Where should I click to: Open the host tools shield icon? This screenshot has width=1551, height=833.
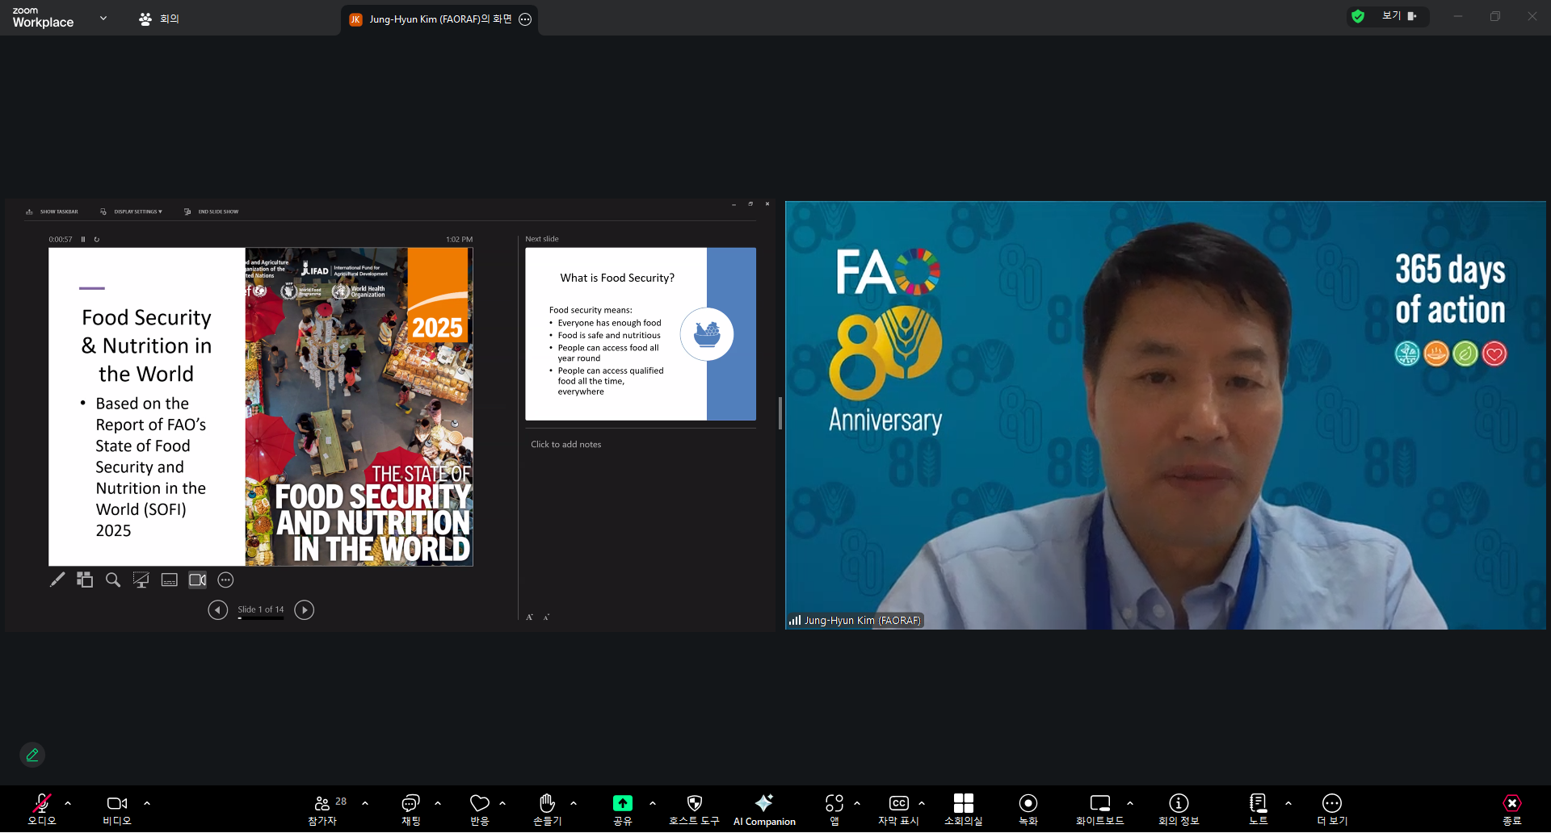point(694,808)
